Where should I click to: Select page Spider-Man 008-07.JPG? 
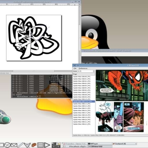click(x=84, y=92)
